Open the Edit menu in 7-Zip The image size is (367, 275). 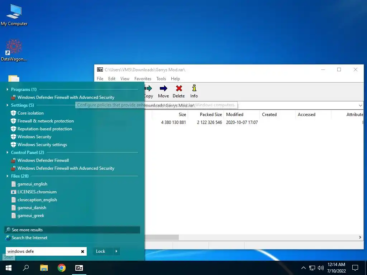[x=112, y=79]
